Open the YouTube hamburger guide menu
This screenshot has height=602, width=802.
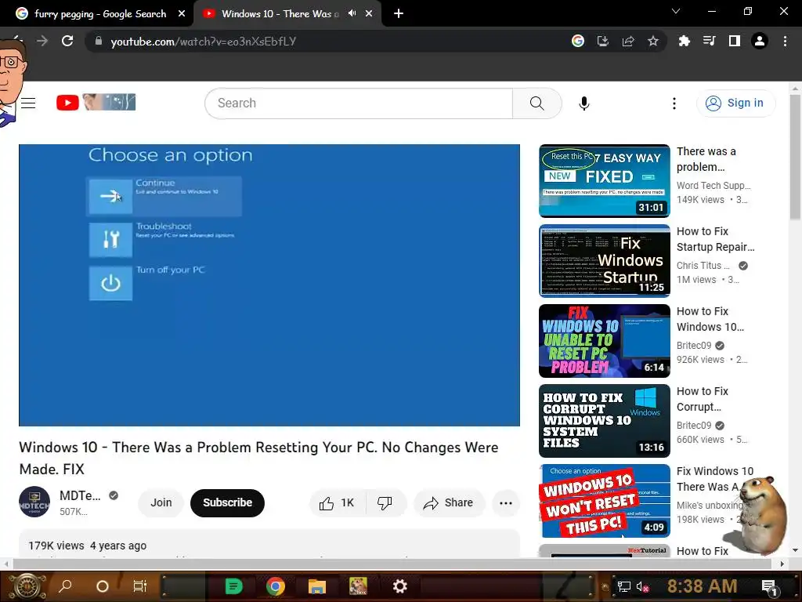(28, 103)
